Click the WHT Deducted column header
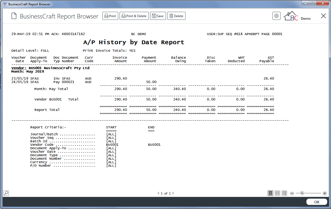This screenshot has height=209, width=331. [236, 59]
